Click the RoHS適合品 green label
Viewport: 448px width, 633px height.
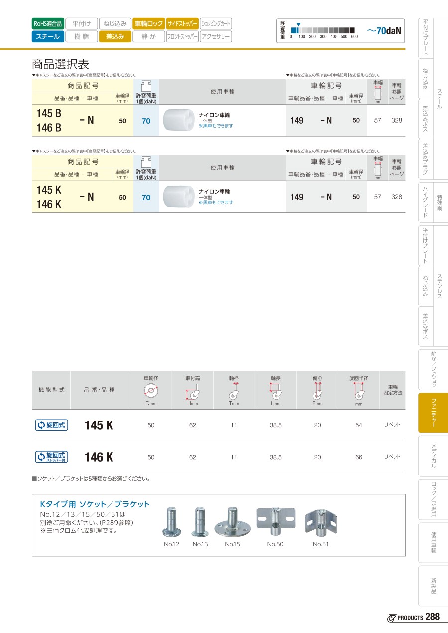point(48,23)
